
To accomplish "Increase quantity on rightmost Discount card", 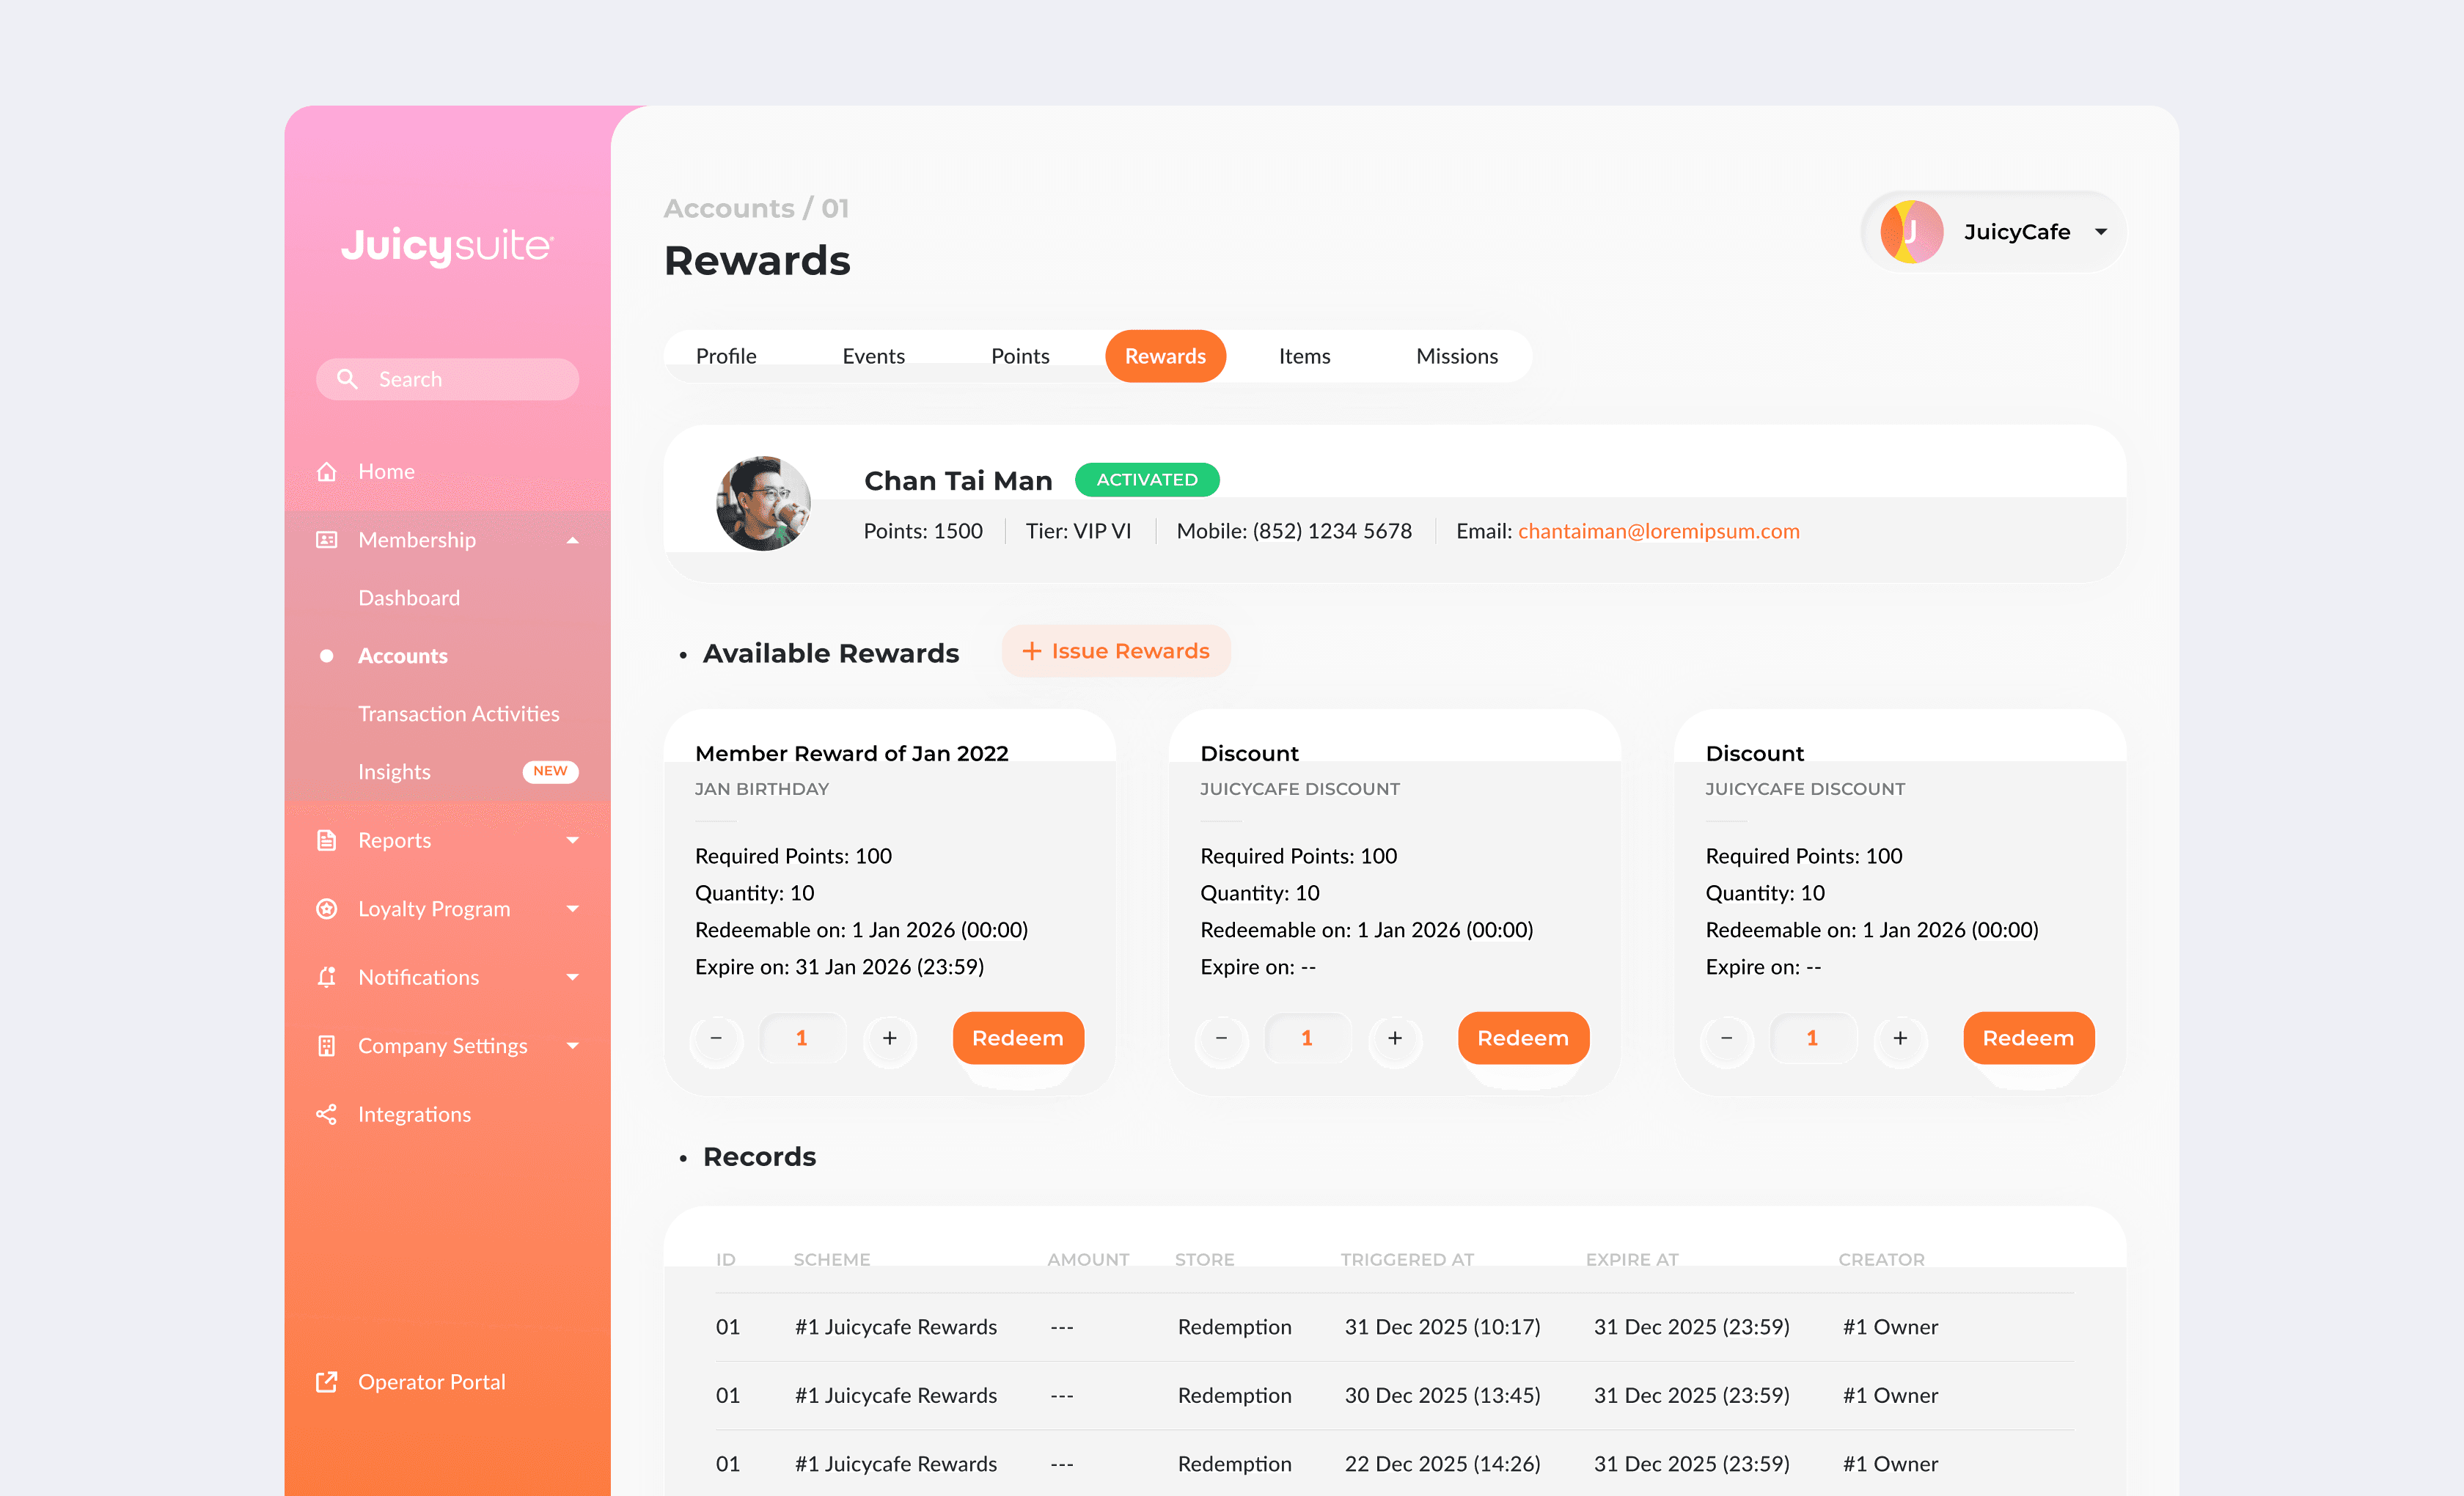I will [x=1900, y=1038].
